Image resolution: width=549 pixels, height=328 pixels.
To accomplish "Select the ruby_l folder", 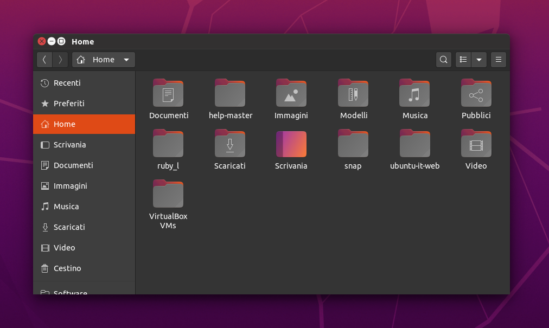I will [168, 144].
